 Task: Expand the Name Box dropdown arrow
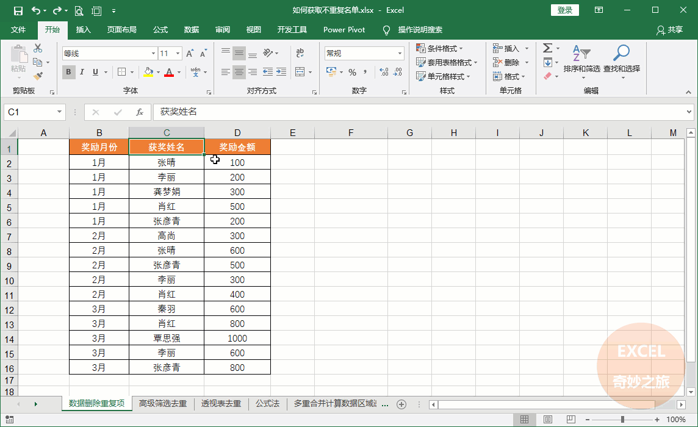[x=59, y=112]
